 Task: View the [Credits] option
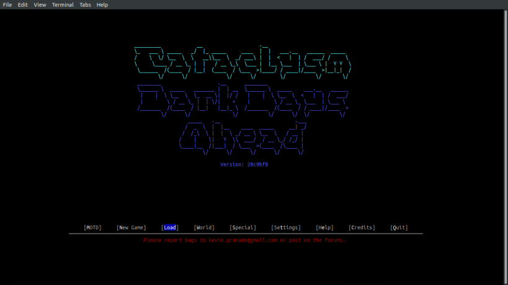(362, 227)
